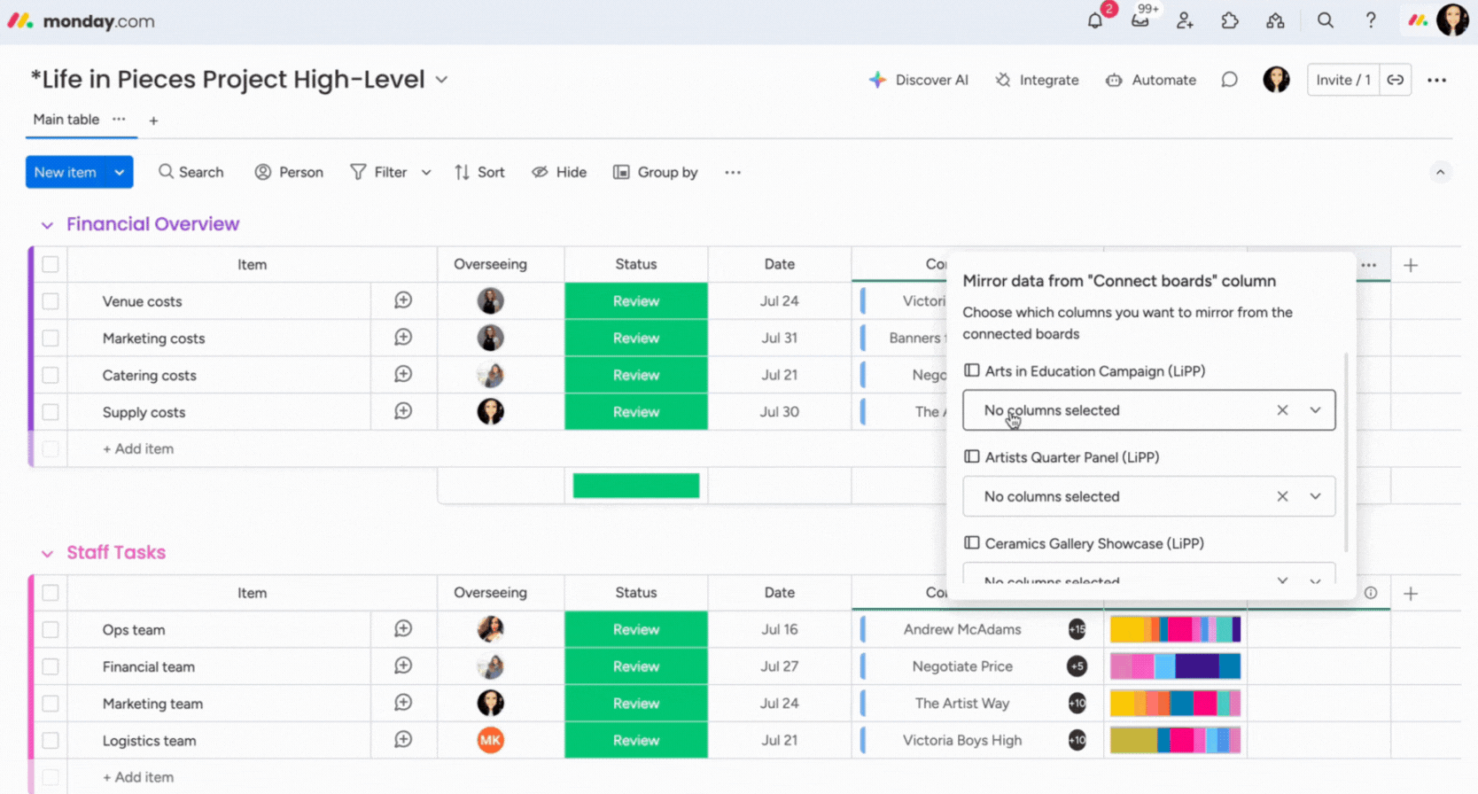The image size is (1478, 794).
Task: Check the Financial team row
Action: [51, 666]
